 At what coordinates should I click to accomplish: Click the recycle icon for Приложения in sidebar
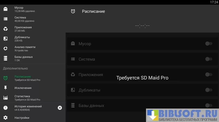[5, 29]
